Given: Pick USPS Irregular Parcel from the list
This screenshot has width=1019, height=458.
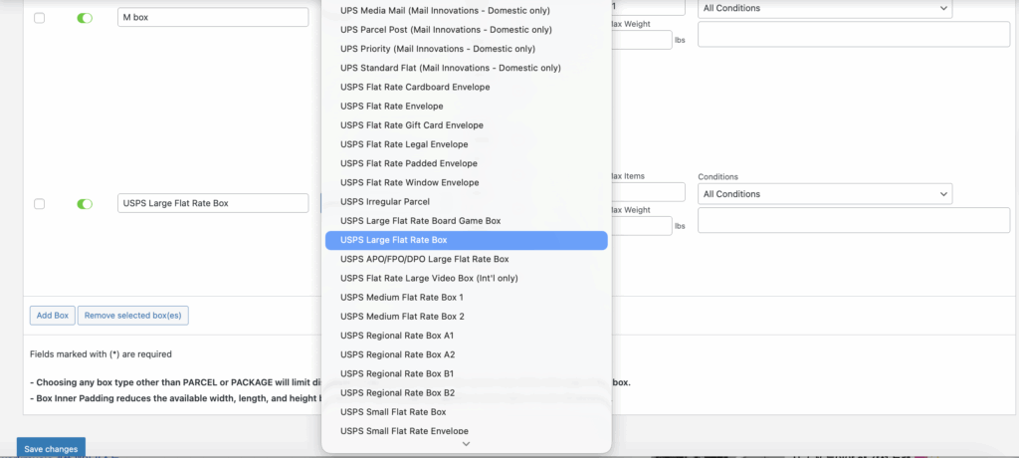Looking at the screenshot, I should tap(382, 202).
